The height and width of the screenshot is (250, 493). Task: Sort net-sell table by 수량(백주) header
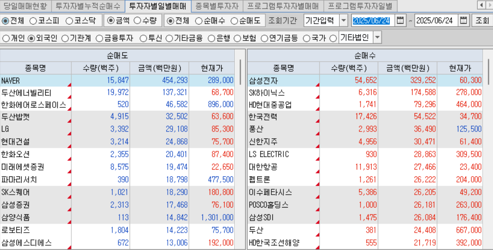tap(101, 68)
